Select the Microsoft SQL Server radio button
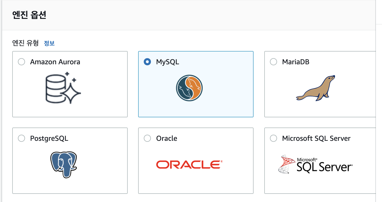 pos(273,138)
